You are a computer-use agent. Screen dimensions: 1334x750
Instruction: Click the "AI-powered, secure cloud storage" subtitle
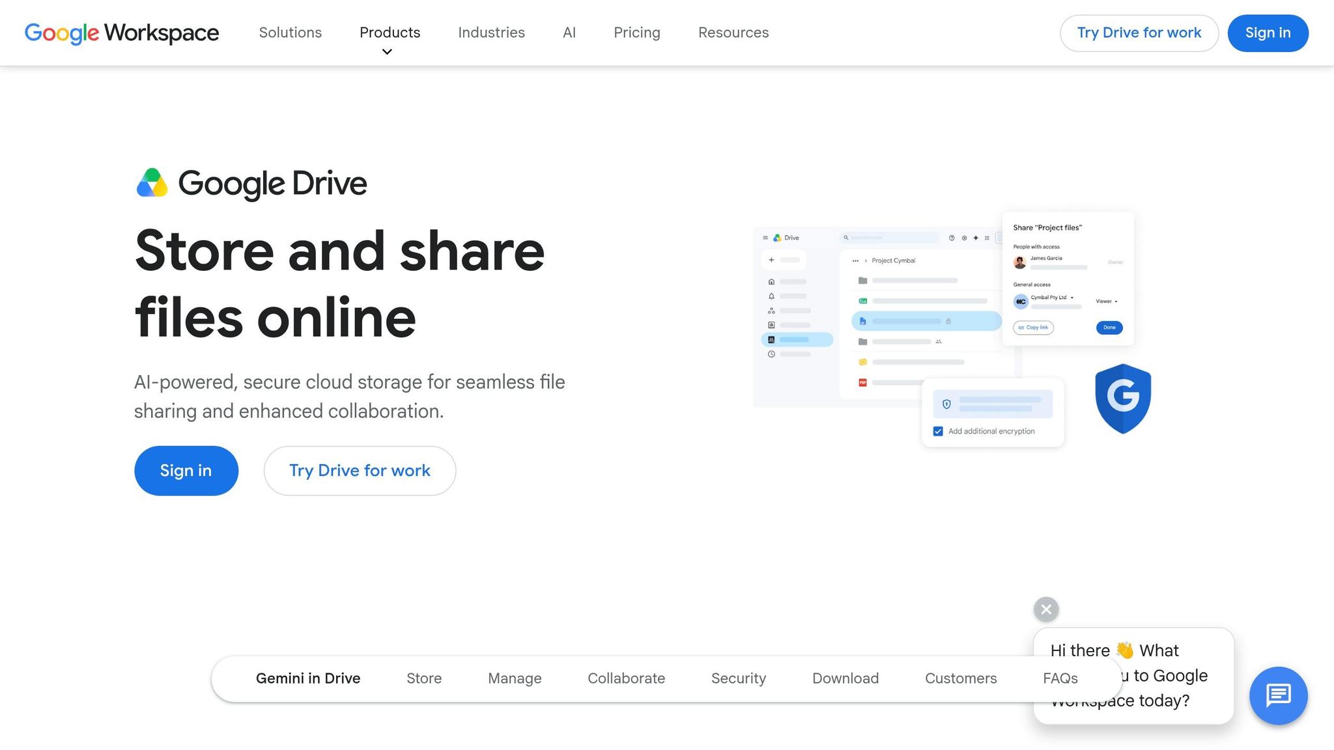[349, 396]
